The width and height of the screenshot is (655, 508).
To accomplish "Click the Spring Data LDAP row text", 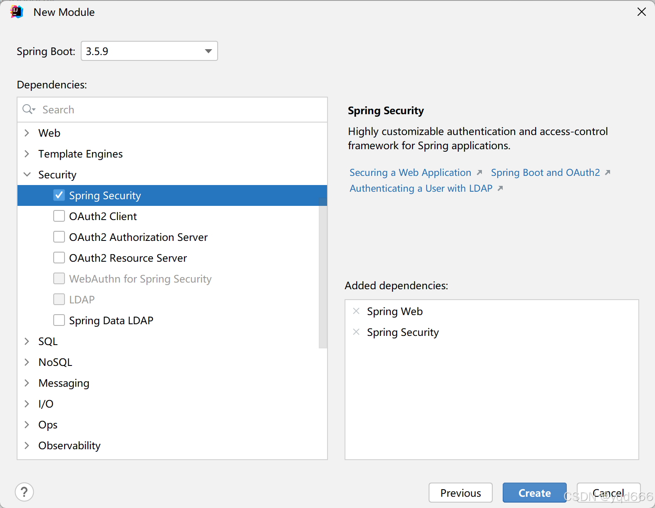I will click(x=111, y=320).
